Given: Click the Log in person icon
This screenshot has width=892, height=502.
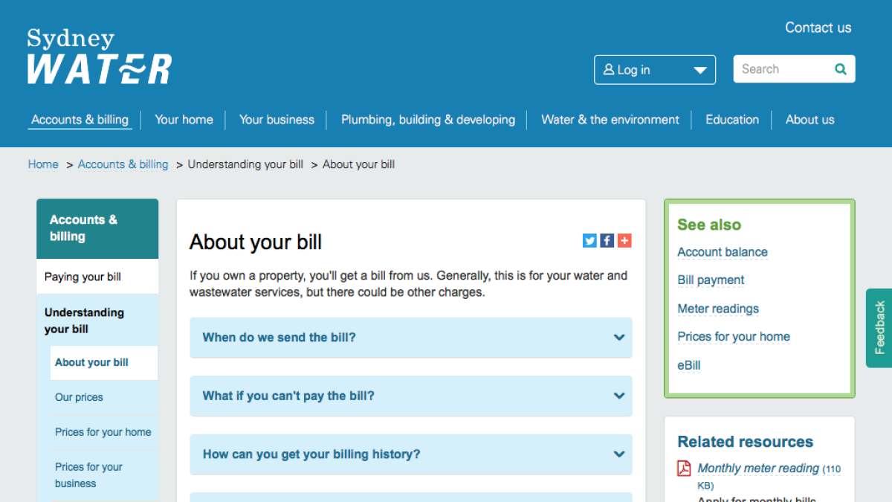Looking at the screenshot, I should (610, 69).
